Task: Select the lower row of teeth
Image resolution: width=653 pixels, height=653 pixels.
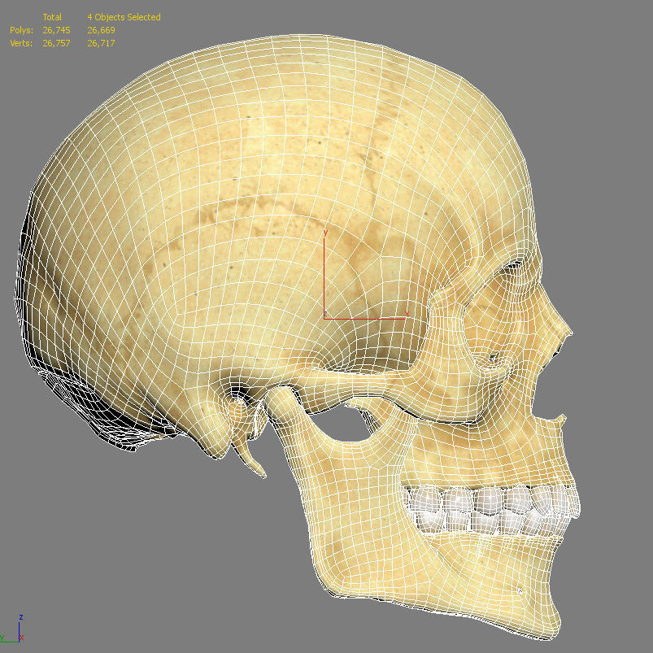Action: coord(491,523)
